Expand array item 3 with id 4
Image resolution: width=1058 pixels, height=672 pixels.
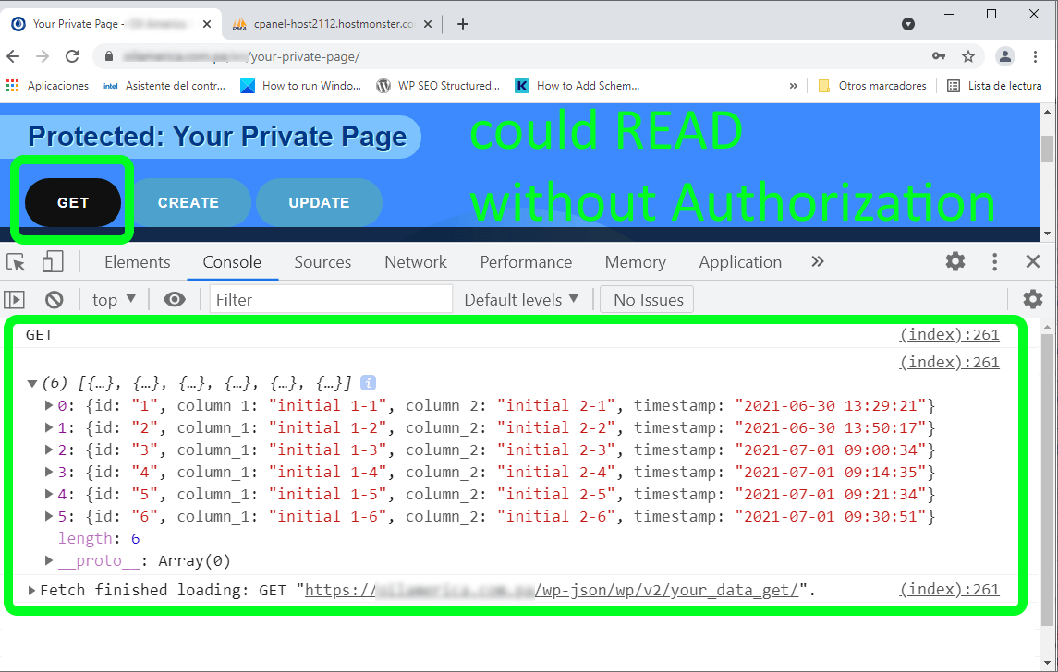pos(49,472)
